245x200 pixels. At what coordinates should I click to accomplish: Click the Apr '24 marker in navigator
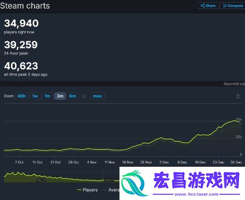tap(41, 180)
